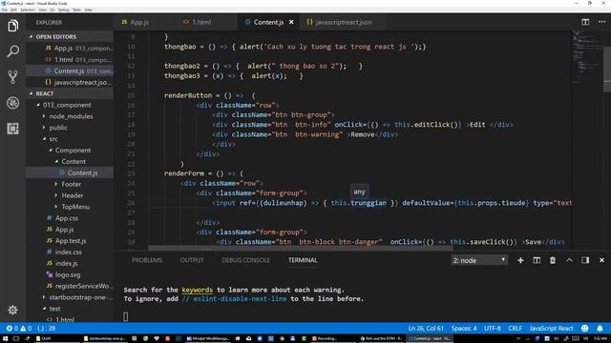Open the DEBUG CONSOLE panel tab
The image size is (611, 343).
[x=245, y=260]
